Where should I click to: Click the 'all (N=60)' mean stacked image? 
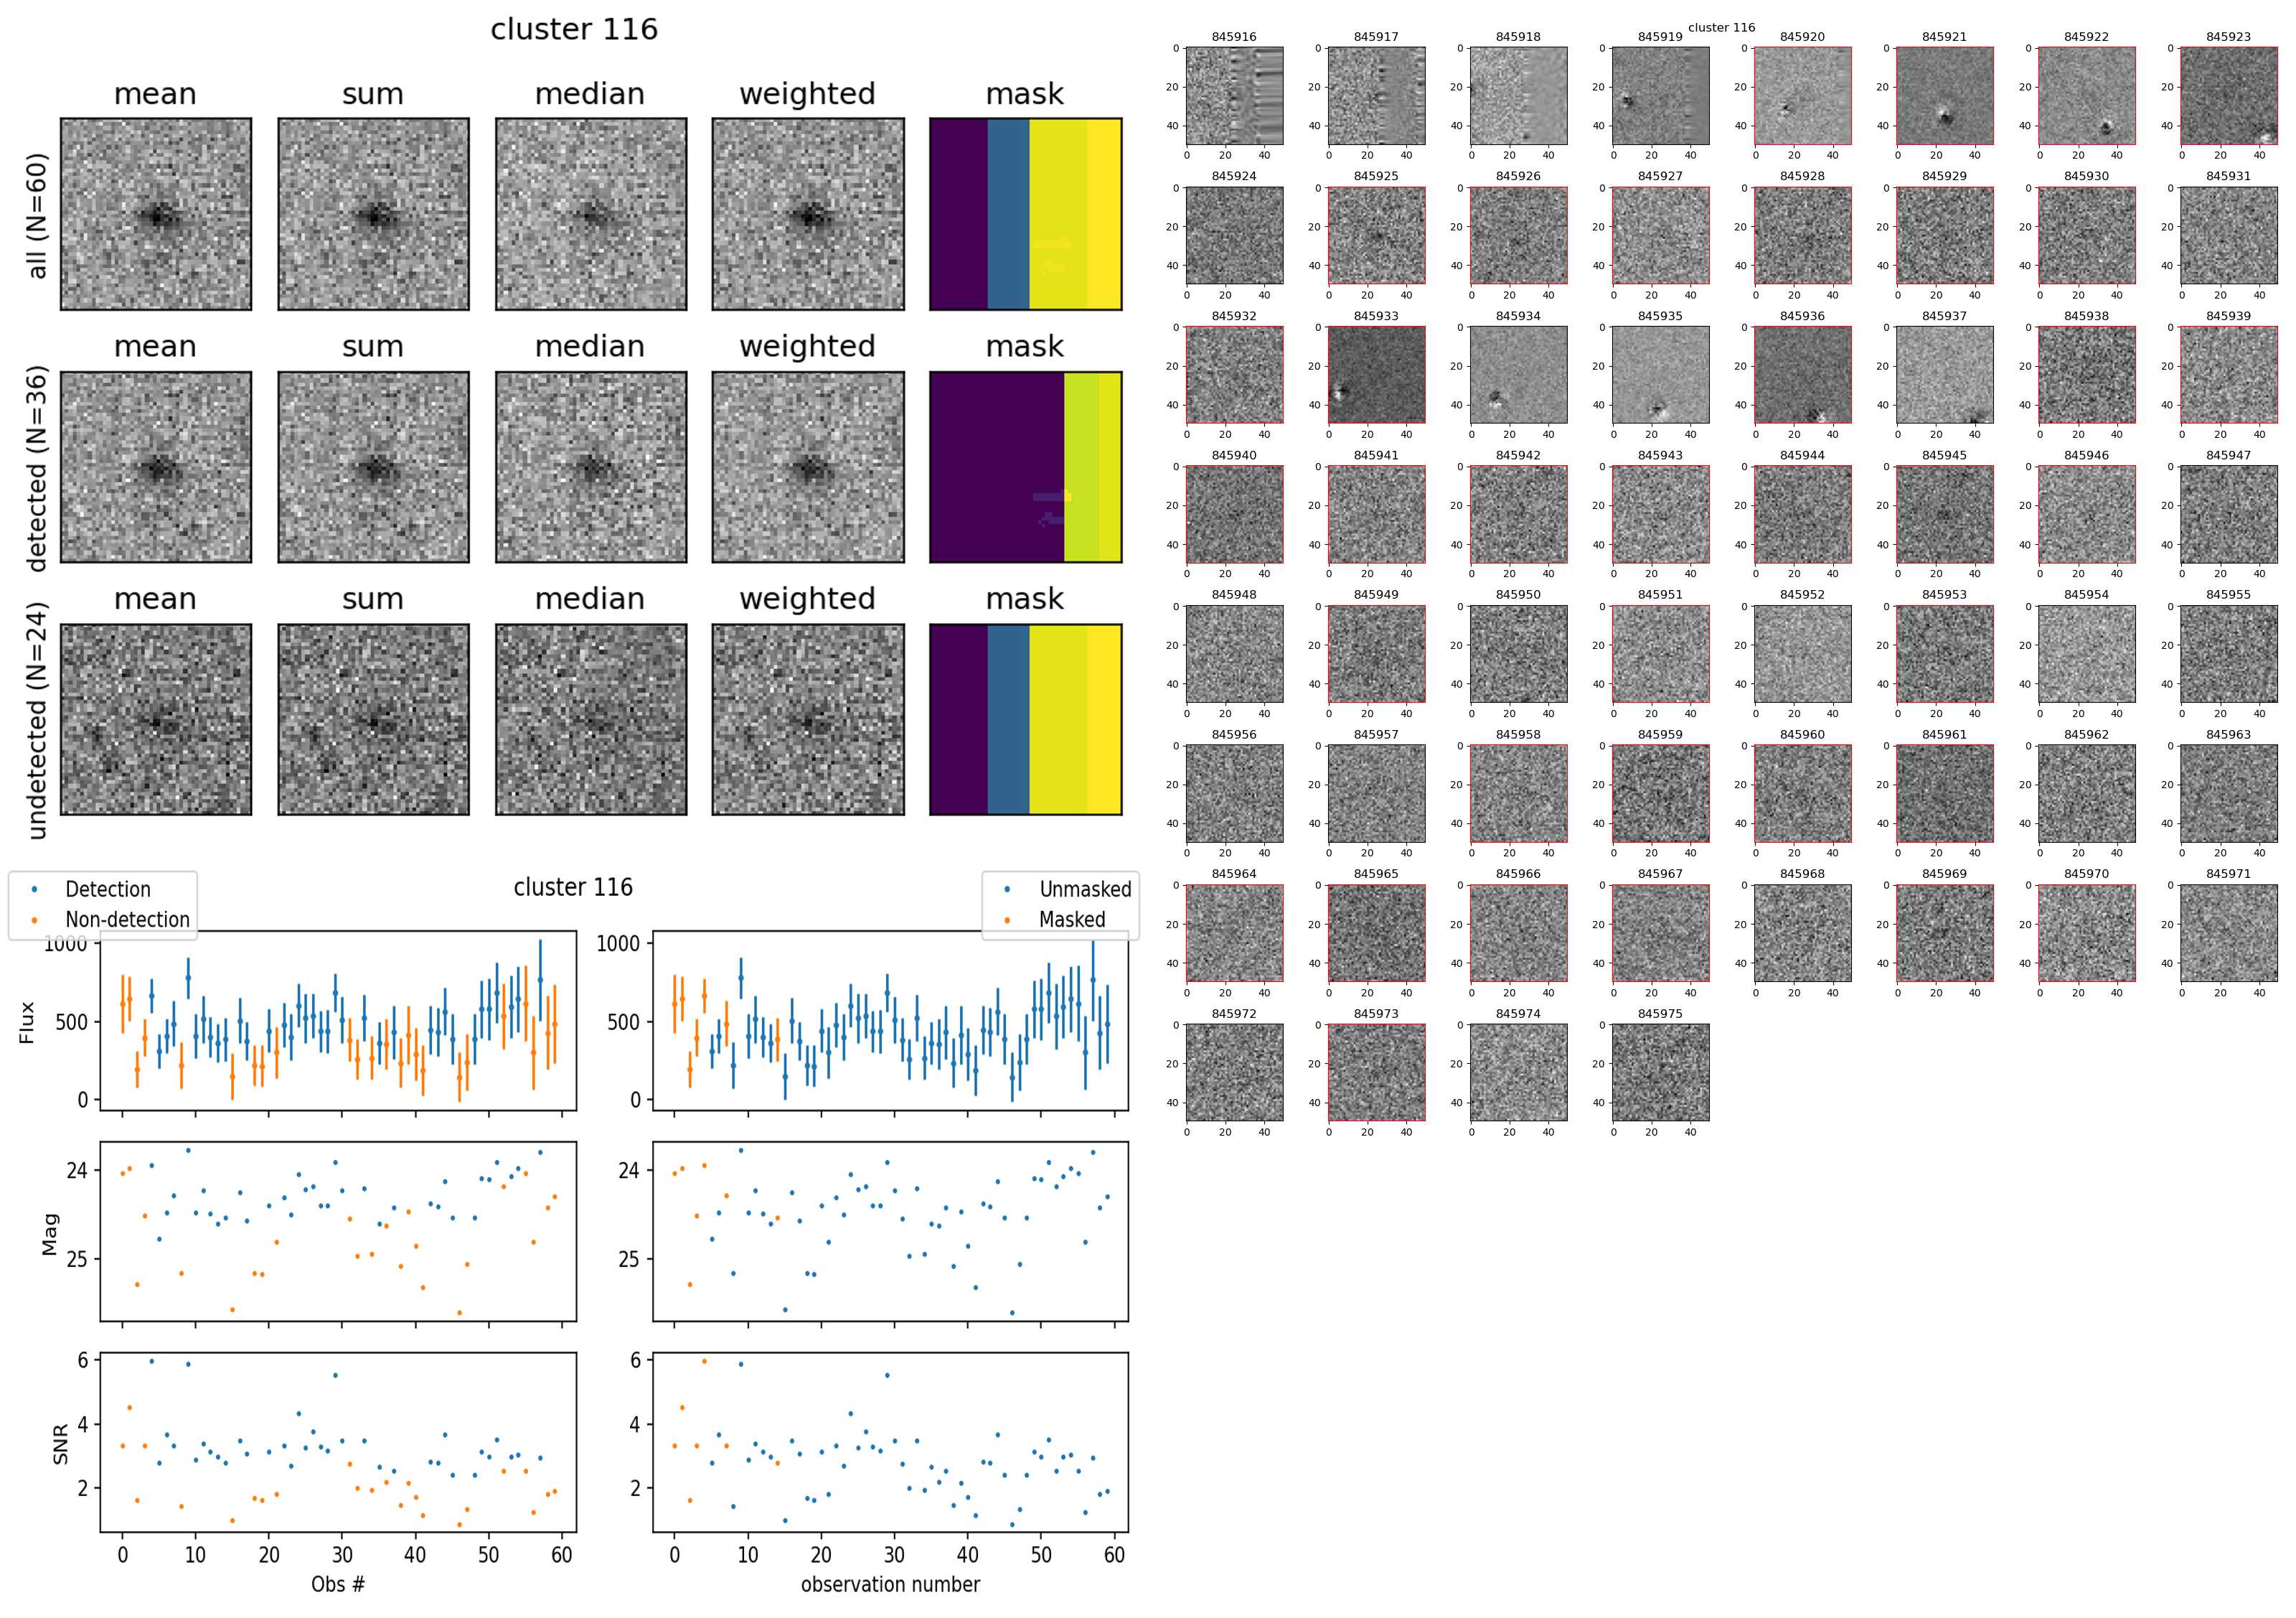click(156, 214)
